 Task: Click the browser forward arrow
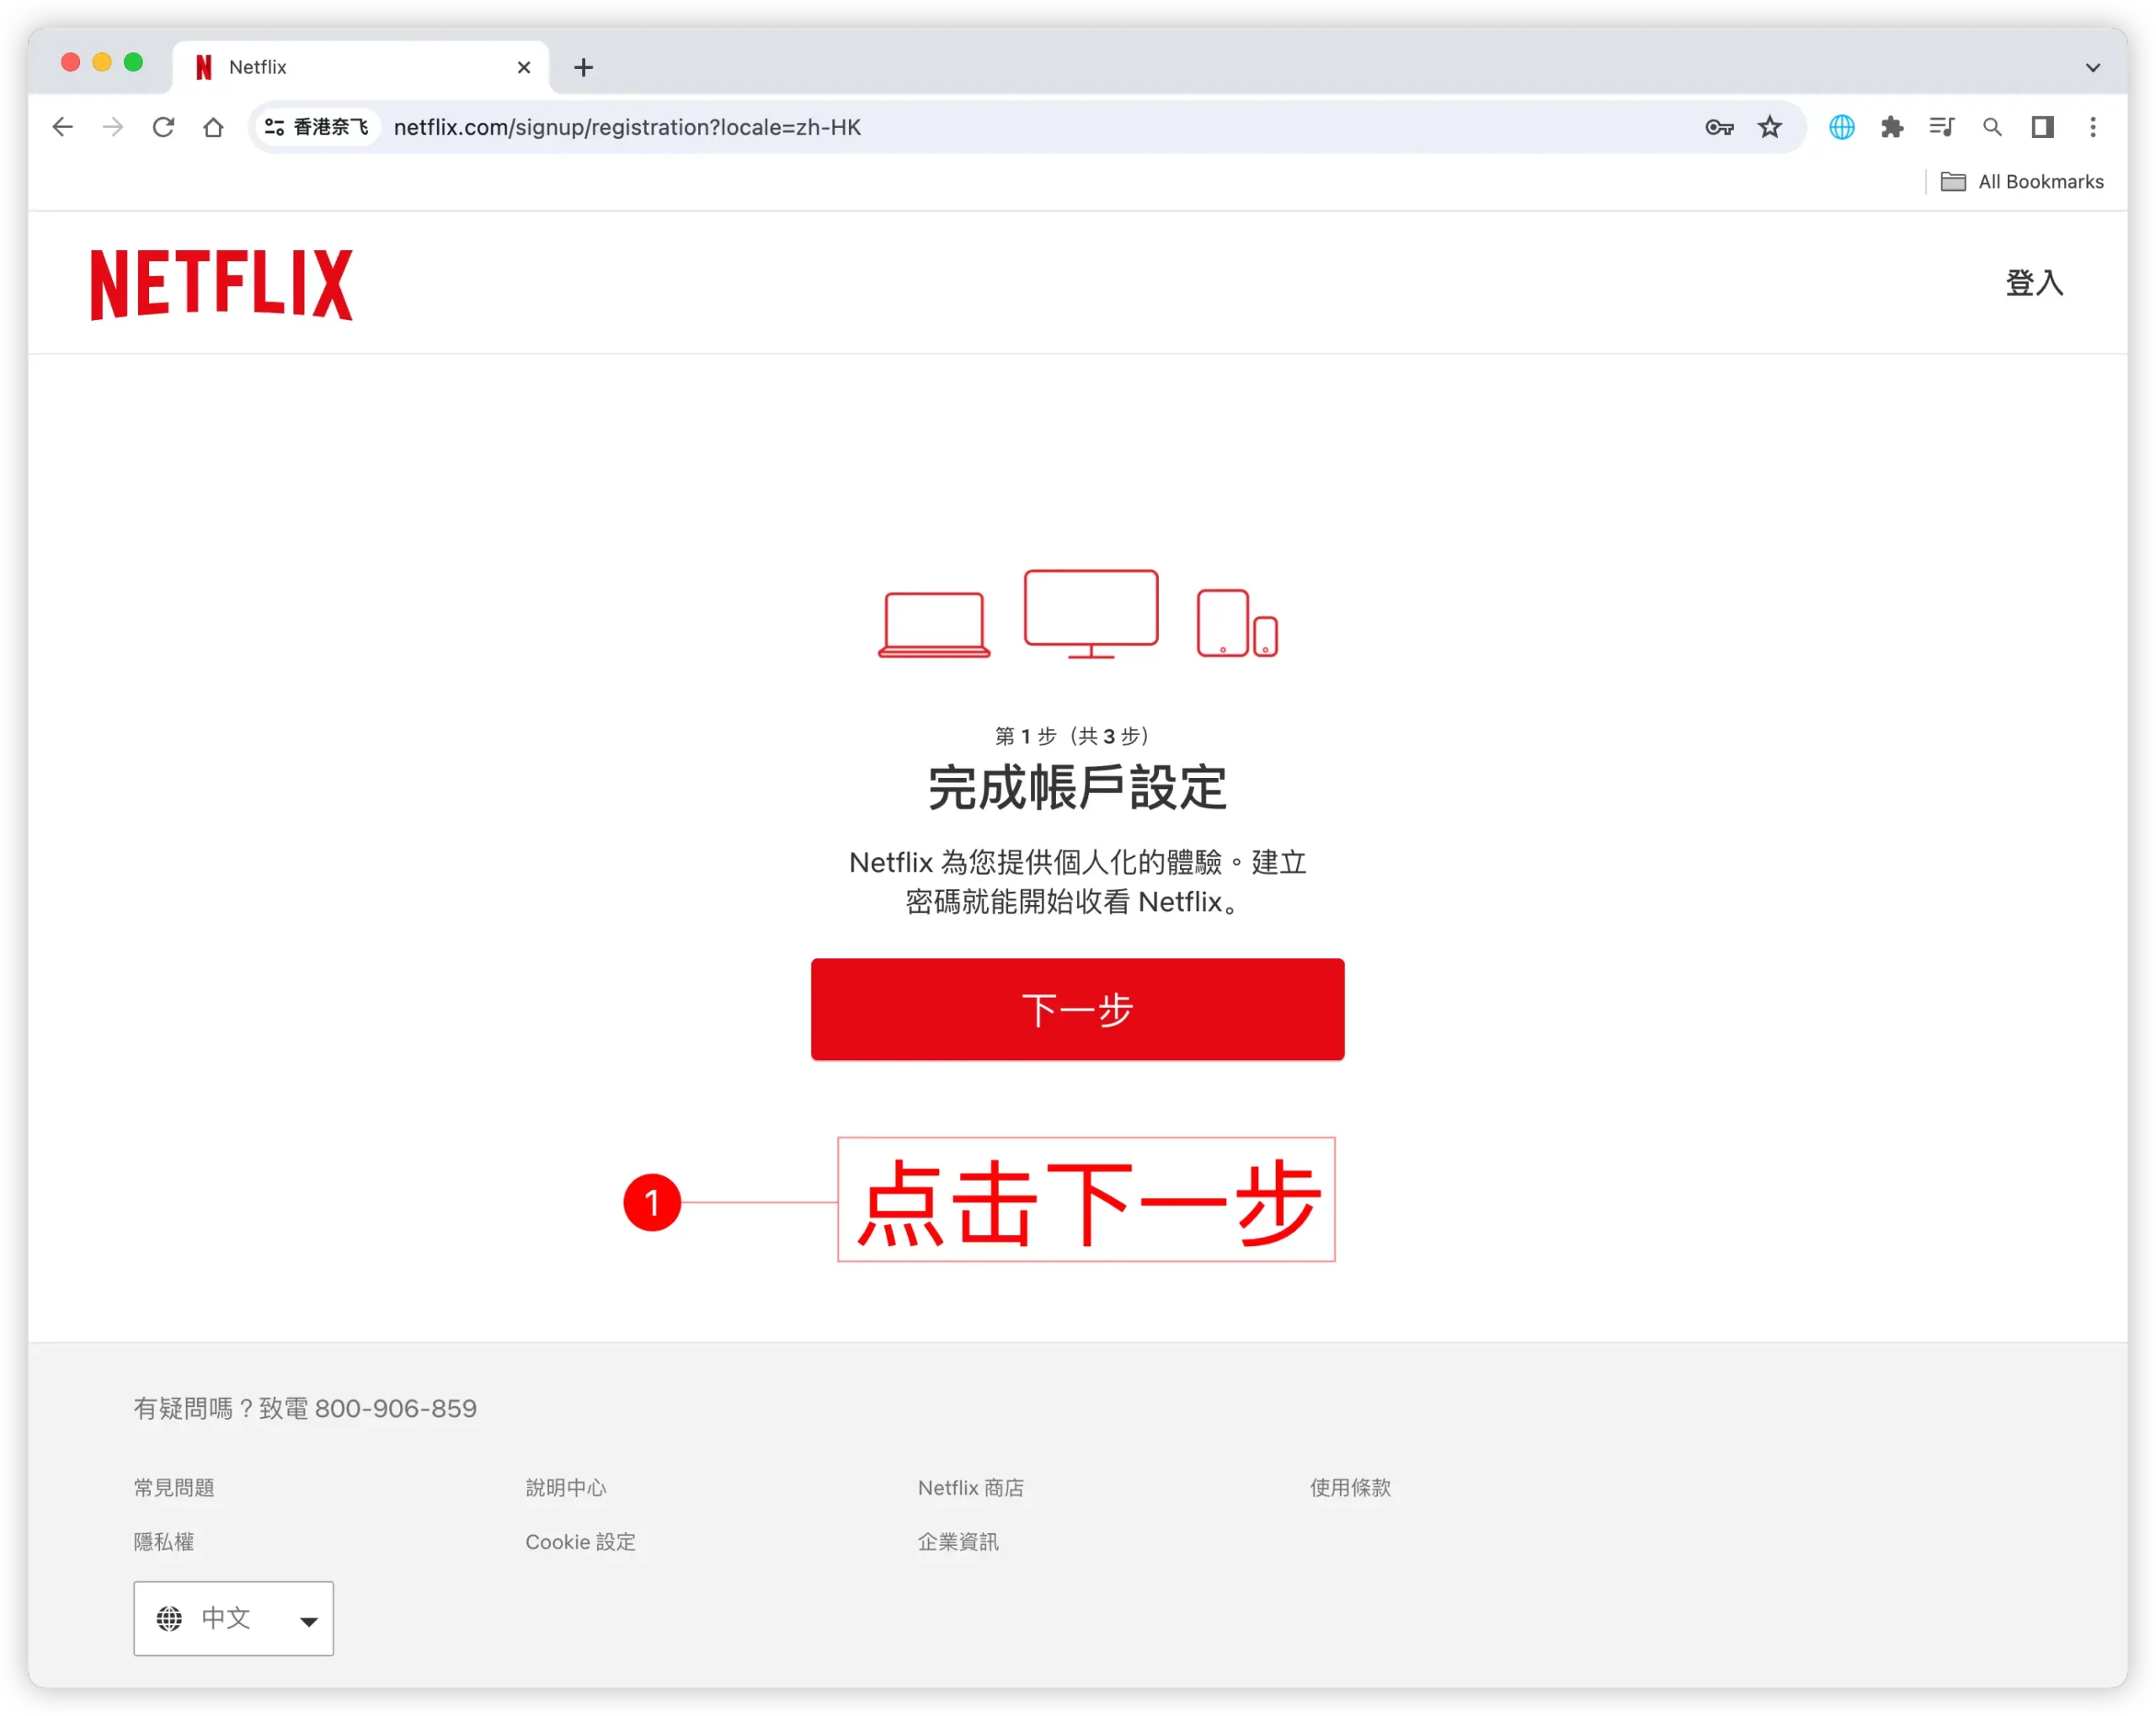pos(113,127)
